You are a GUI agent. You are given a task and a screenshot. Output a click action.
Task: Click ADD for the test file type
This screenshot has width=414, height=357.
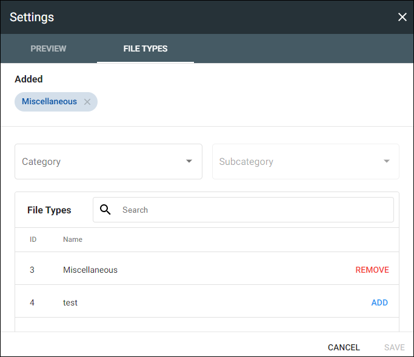point(379,302)
